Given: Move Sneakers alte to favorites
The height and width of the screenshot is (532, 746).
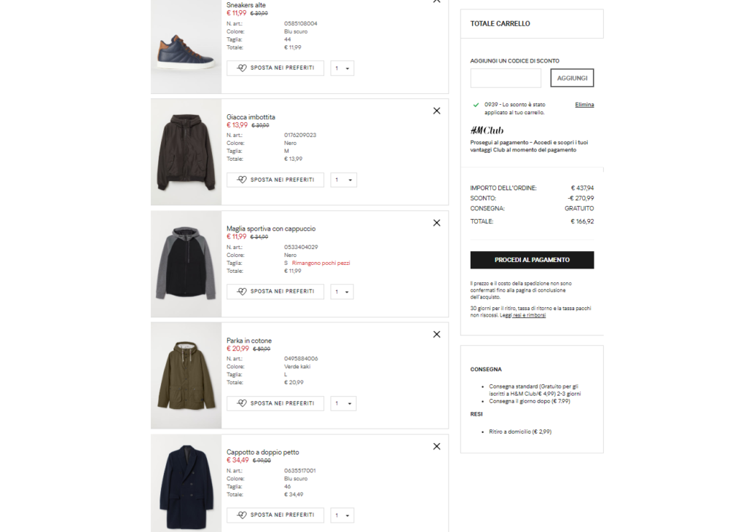Looking at the screenshot, I should click(275, 68).
